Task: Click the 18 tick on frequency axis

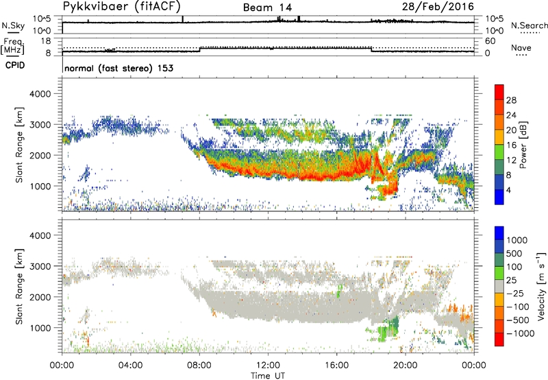Action: 46,41
